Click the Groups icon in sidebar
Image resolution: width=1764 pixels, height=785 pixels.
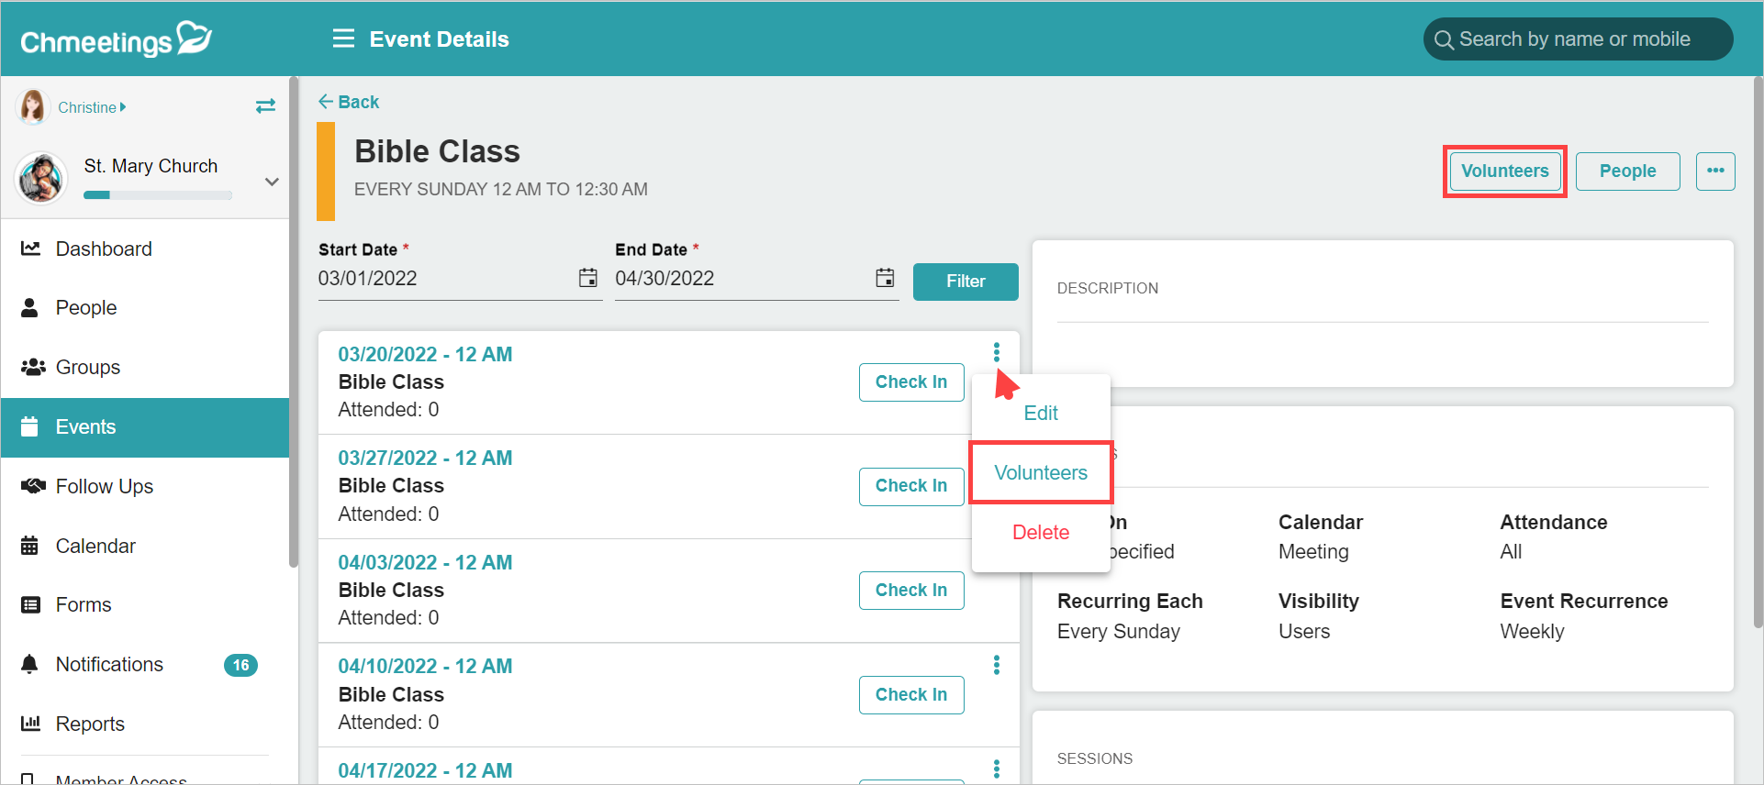tap(33, 367)
